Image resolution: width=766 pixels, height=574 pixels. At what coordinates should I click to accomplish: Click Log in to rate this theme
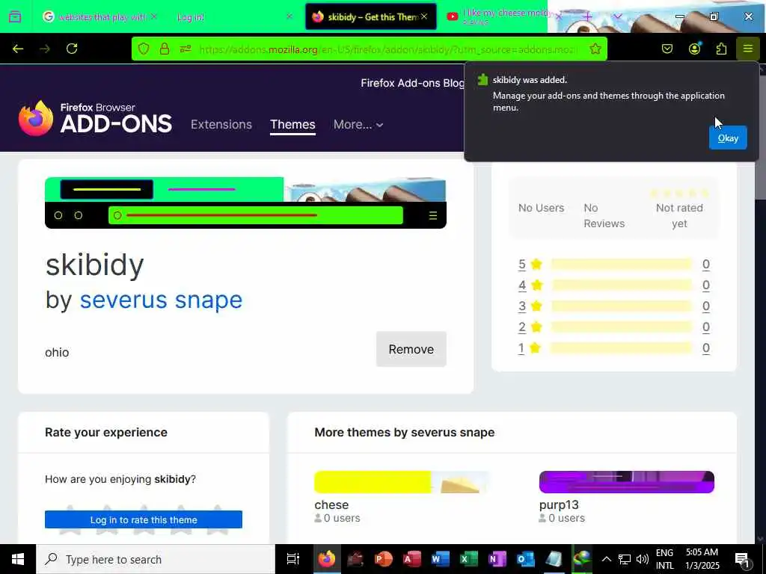click(143, 520)
